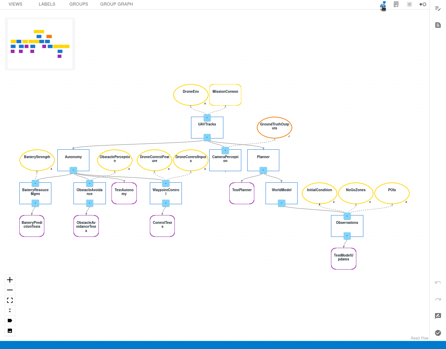446x349 pixels.
Task: Click top handle of CameraPerception node
Action: (x=225, y=150)
